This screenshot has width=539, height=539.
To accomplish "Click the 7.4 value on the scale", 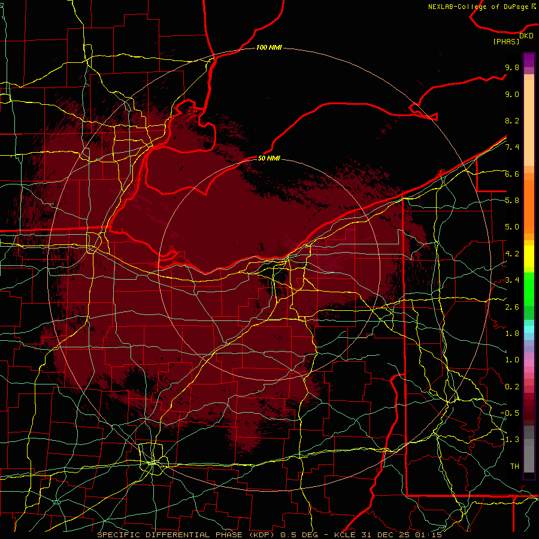I will (512, 147).
